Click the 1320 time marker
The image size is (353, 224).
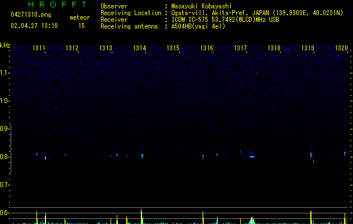tap(342, 48)
